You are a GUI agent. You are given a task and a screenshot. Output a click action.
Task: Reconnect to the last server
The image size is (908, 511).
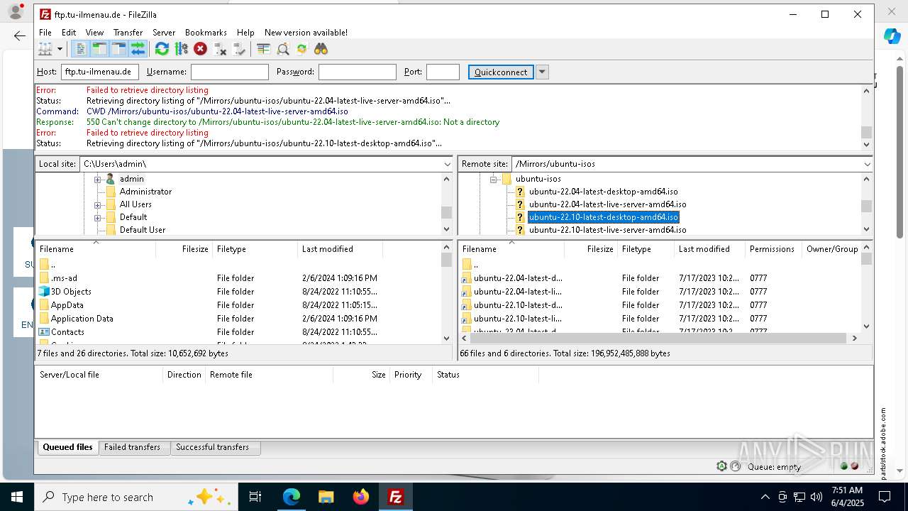click(239, 49)
